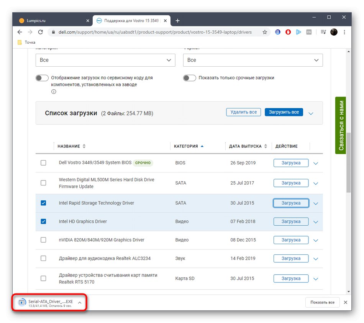Click Показать все downloads button

coord(323,302)
